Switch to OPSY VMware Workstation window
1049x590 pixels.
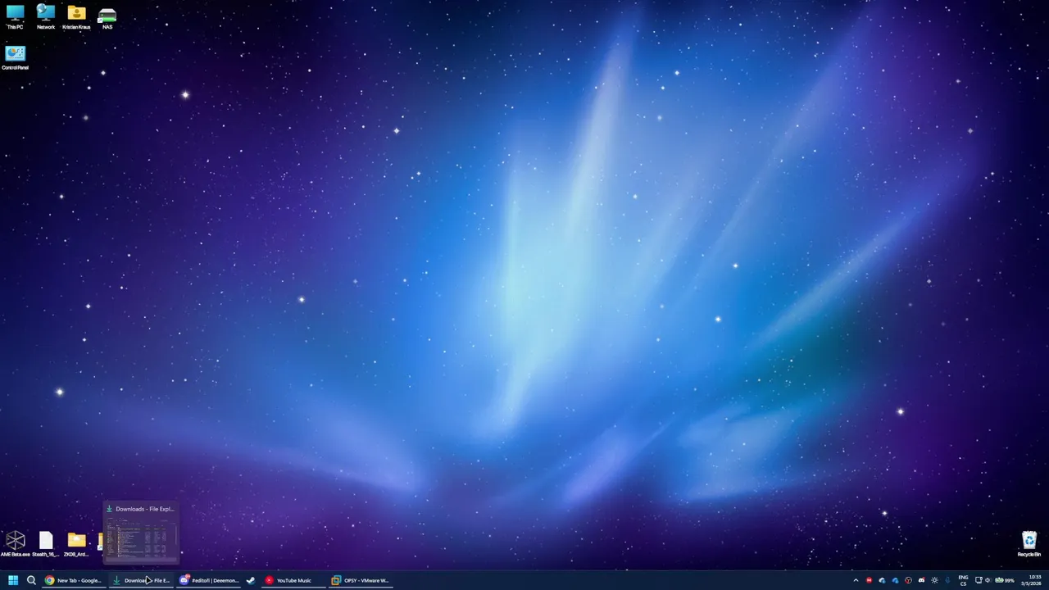click(361, 580)
